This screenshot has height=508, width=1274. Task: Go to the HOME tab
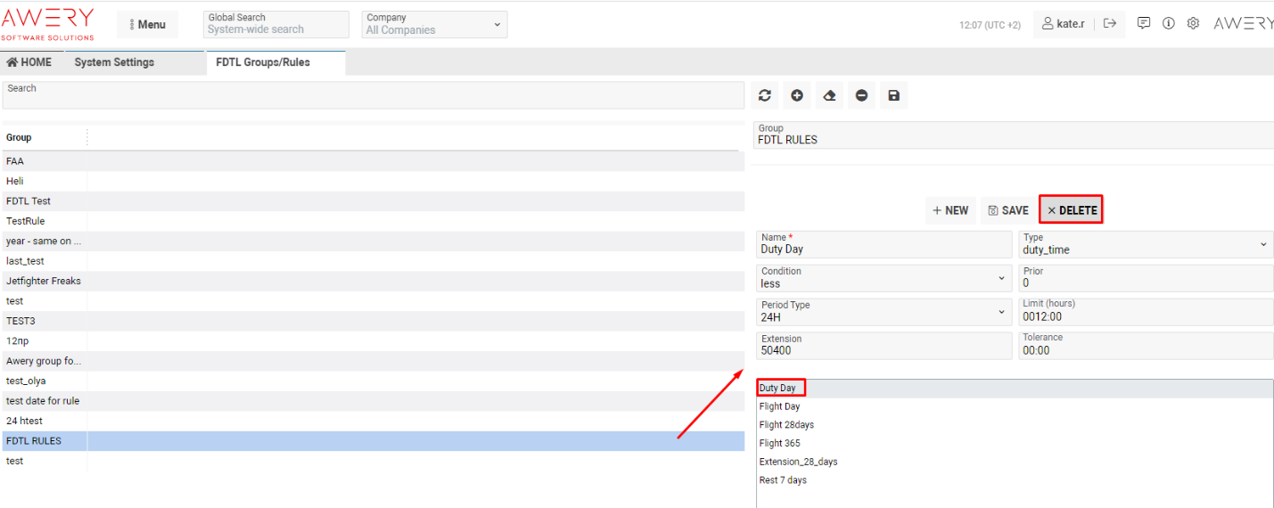coord(29,62)
